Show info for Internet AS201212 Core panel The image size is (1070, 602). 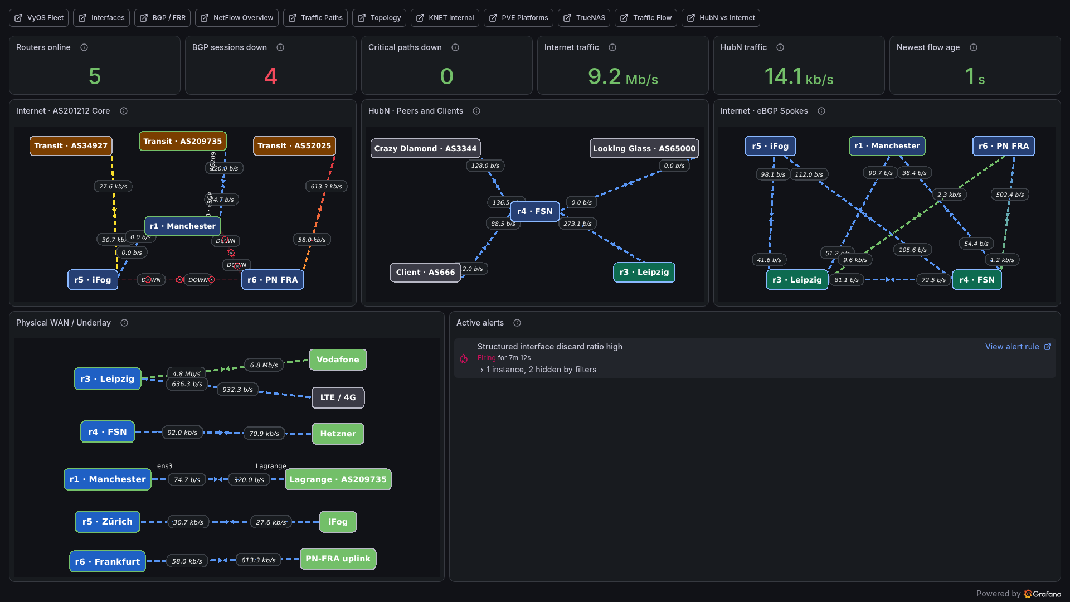124,111
